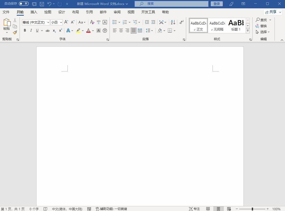Click the Strikethrough icon
The image size is (285, 211).
click(x=47, y=31)
